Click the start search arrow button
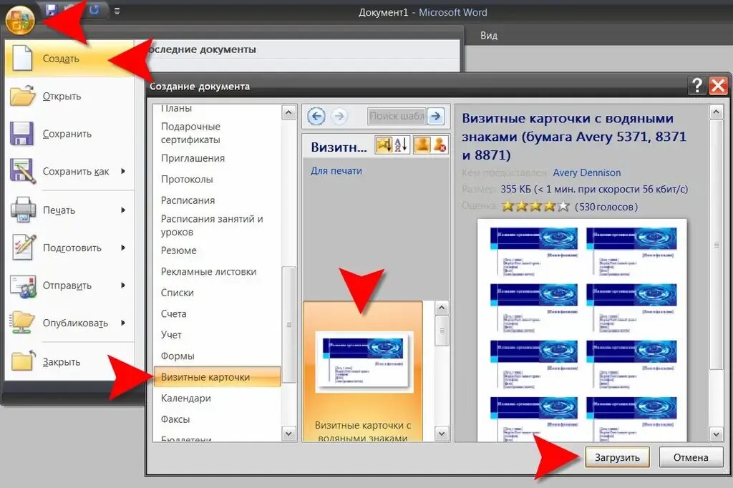The image size is (733, 488). point(436,116)
